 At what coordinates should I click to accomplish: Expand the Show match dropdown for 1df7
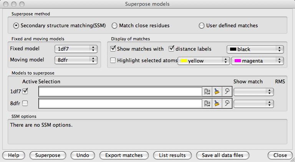tap(254, 91)
